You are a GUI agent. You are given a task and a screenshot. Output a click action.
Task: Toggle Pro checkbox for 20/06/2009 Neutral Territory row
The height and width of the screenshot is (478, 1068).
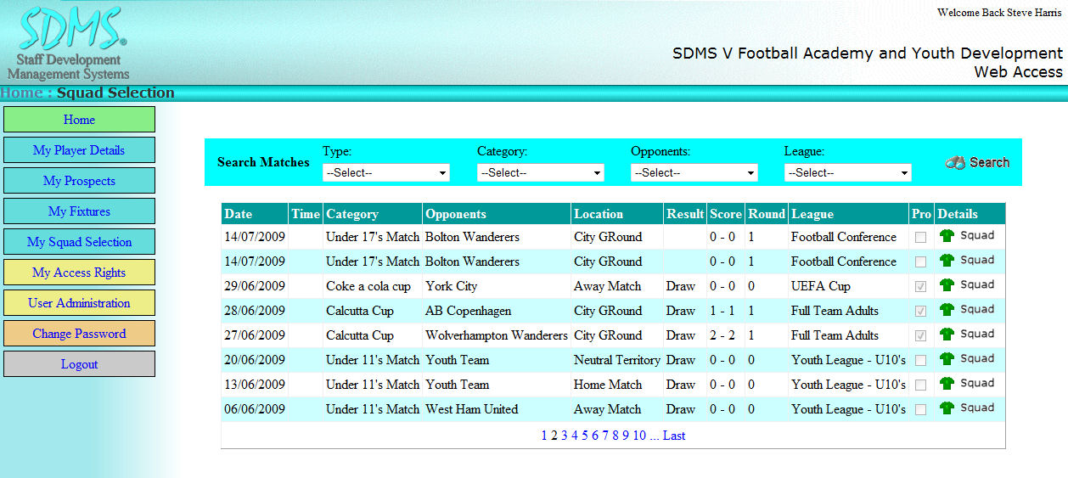[x=921, y=361]
